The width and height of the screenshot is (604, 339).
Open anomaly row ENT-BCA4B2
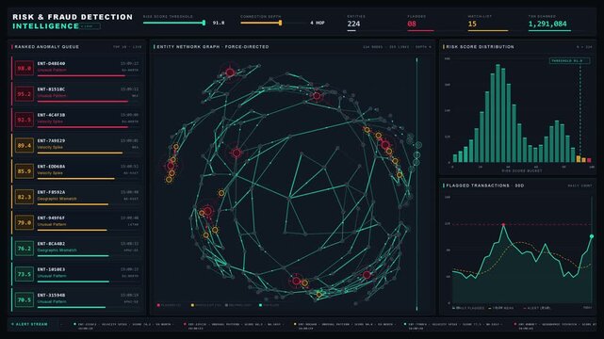click(x=76, y=249)
